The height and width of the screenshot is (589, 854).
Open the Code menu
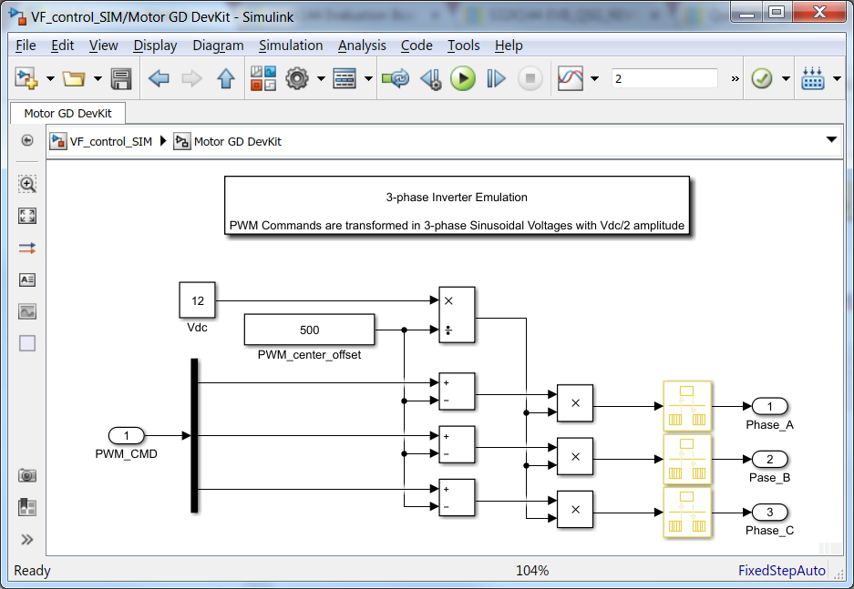click(x=417, y=46)
